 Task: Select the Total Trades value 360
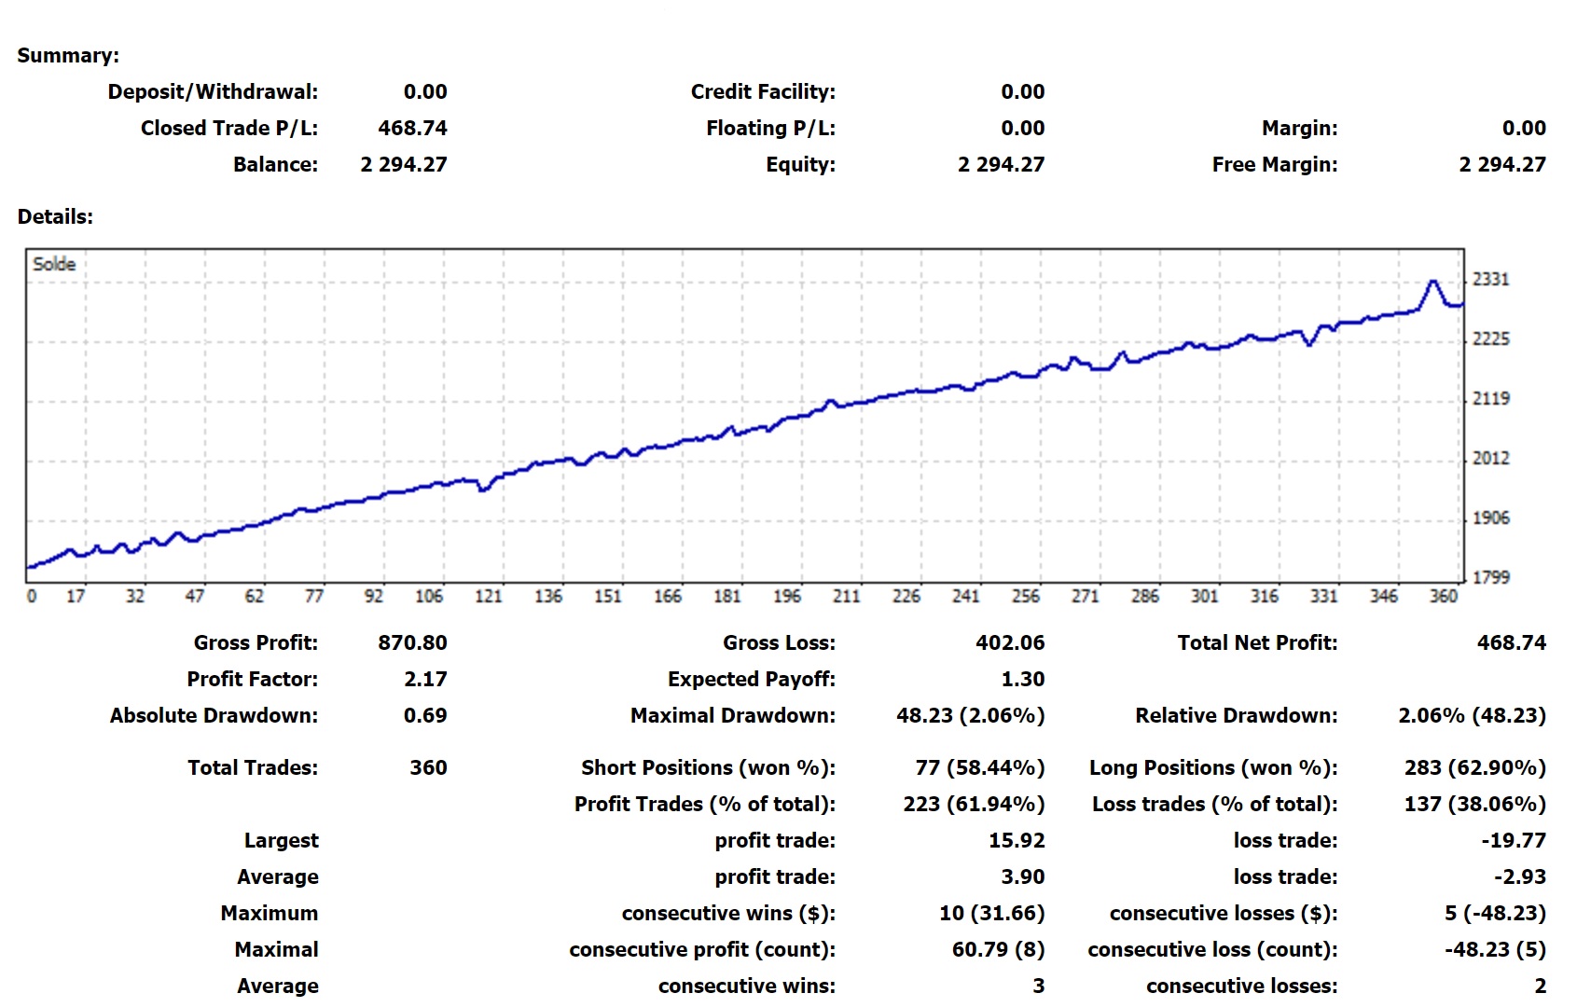pyautogui.click(x=428, y=767)
